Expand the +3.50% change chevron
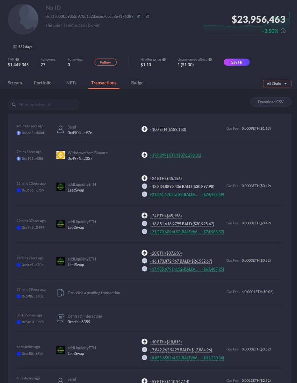Screen dimensions: 297x383 coord(283,31)
